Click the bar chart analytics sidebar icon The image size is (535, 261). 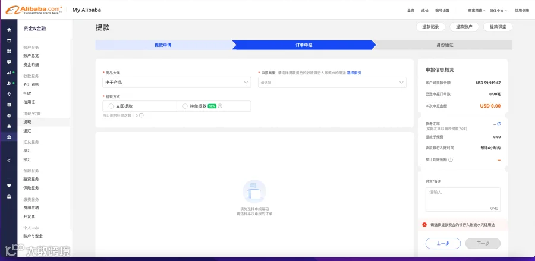pos(9,73)
